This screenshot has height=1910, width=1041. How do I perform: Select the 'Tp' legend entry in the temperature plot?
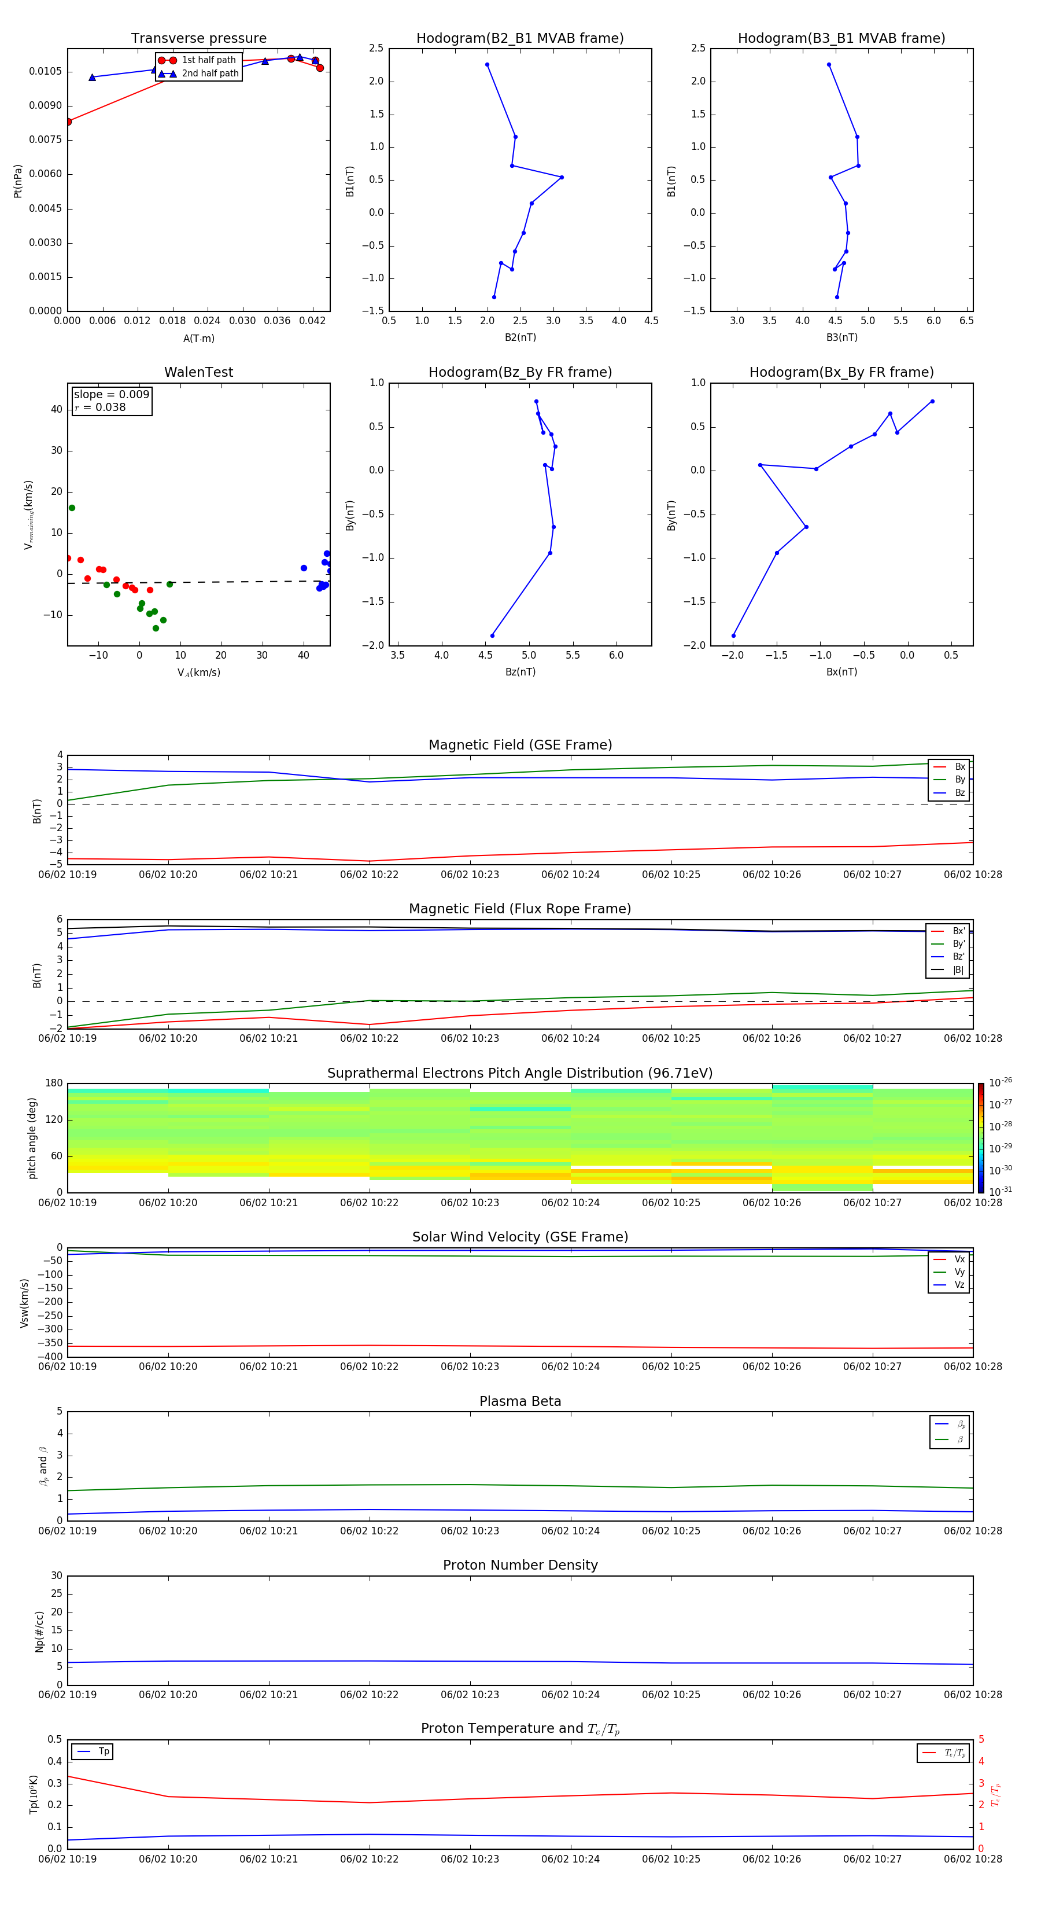point(93,1751)
